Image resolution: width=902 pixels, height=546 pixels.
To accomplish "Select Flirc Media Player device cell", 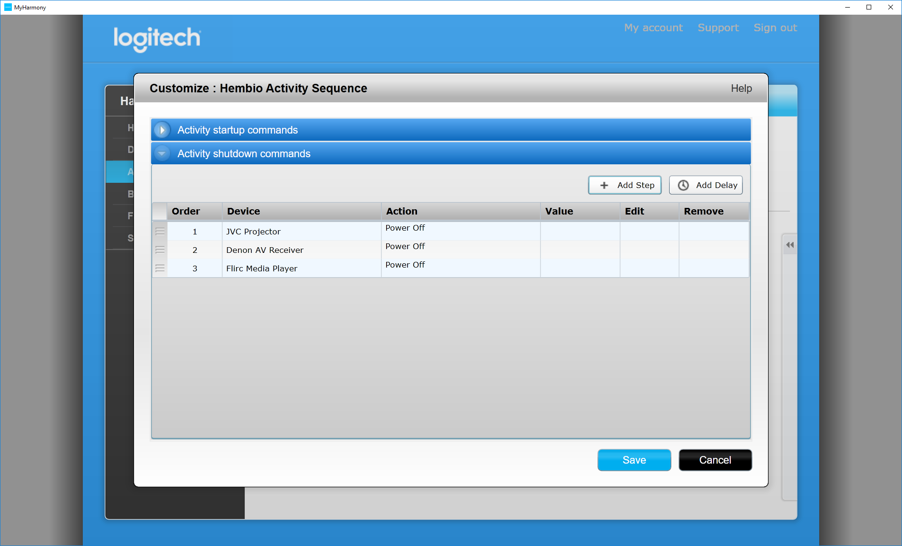I will [301, 269].
